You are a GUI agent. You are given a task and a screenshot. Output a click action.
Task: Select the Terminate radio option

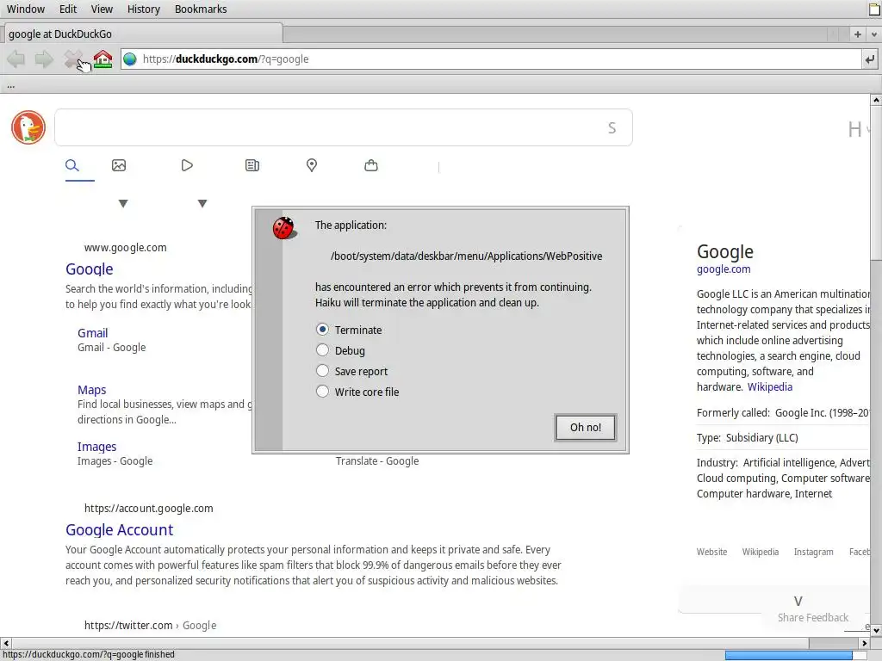tap(322, 330)
